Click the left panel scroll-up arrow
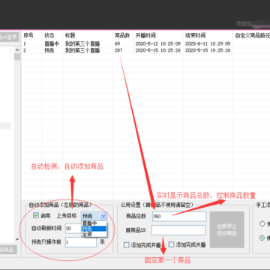Image resolution: width=270 pixels, height=270 pixels. (17, 50)
